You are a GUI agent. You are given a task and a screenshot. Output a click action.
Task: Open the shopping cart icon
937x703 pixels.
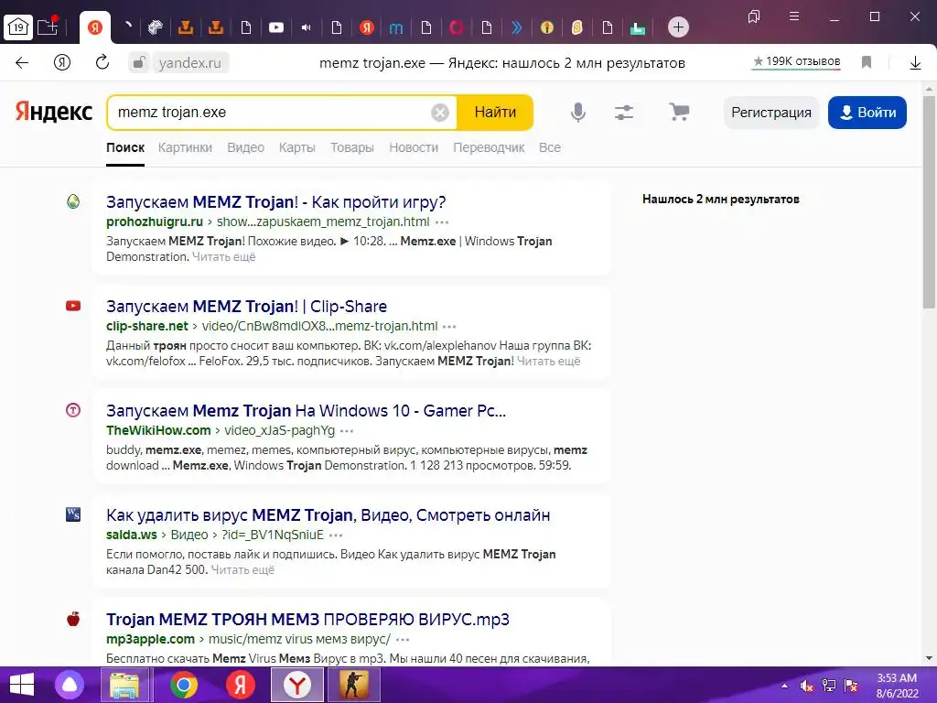(679, 112)
